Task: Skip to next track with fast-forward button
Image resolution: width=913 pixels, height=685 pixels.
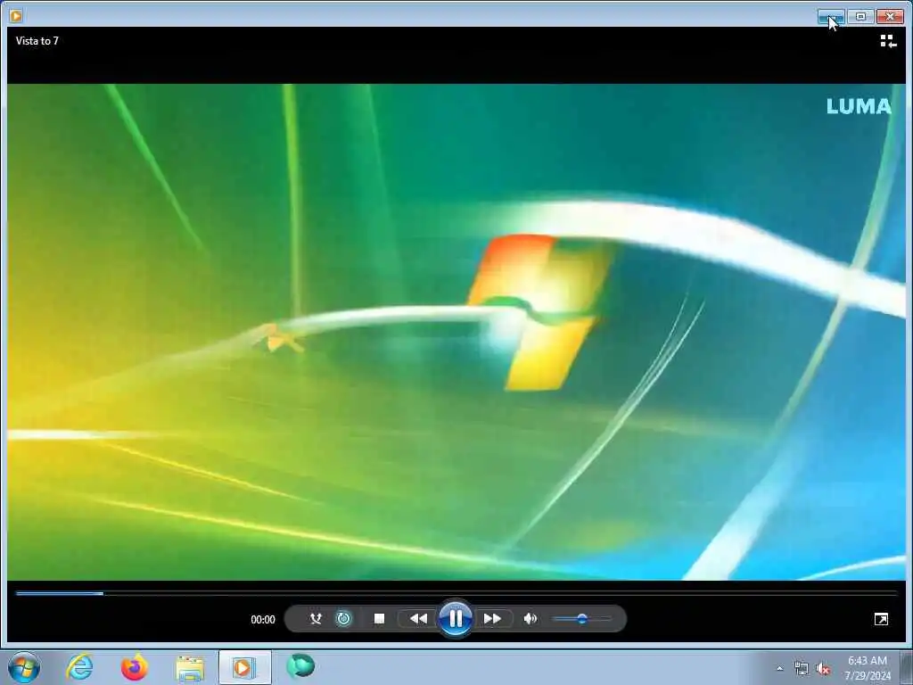Action: pos(492,619)
